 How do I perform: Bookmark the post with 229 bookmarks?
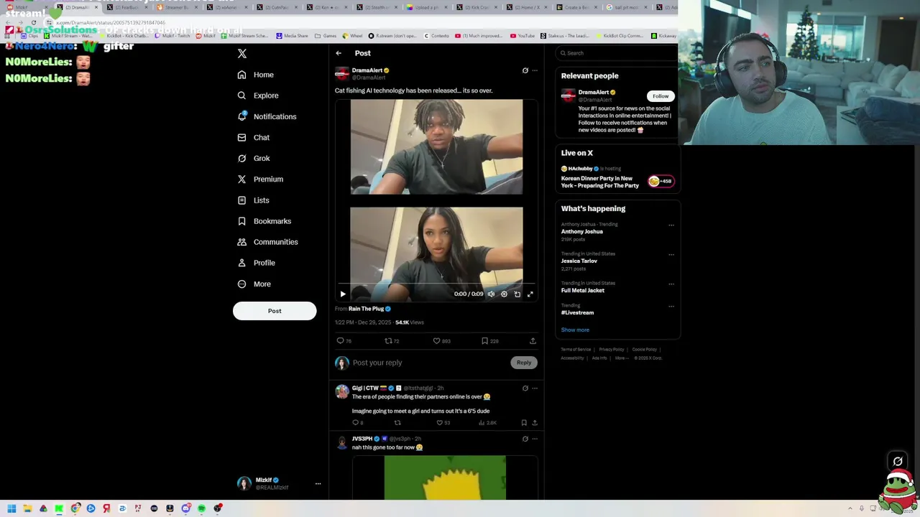[489, 341]
